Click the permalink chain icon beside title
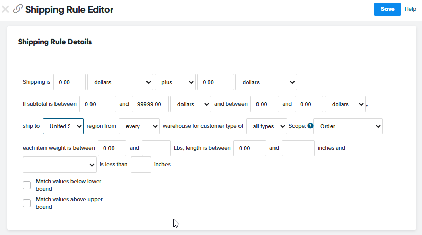This screenshot has height=235, width=422. [18, 9]
